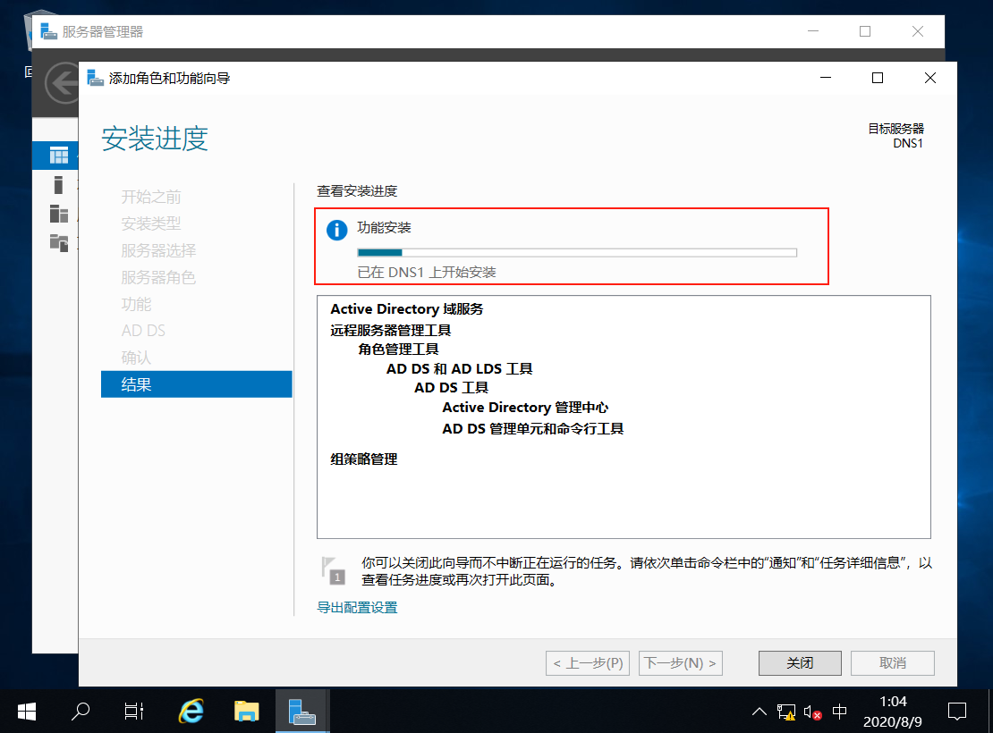This screenshot has height=733, width=993.
Task: Click the back arrow in Server Manager
Action: pos(62,83)
